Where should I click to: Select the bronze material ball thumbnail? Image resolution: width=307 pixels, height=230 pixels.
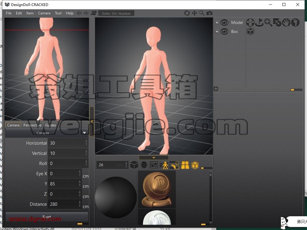(x=157, y=189)
